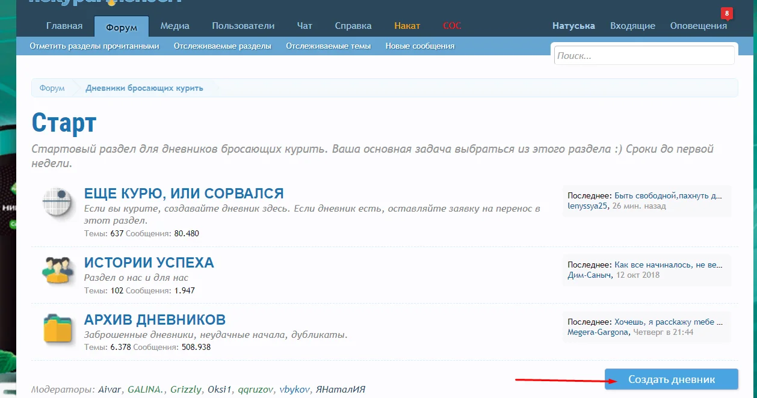Viewport: 757px width, 398px height.
Task: Click the red notification badge showing 8
Action: point(727,13)
